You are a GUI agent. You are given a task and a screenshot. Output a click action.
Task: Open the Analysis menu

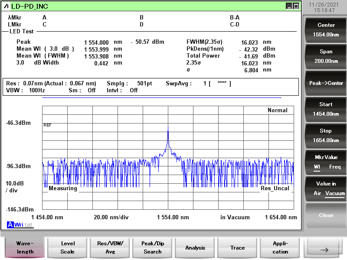[195, 247]
